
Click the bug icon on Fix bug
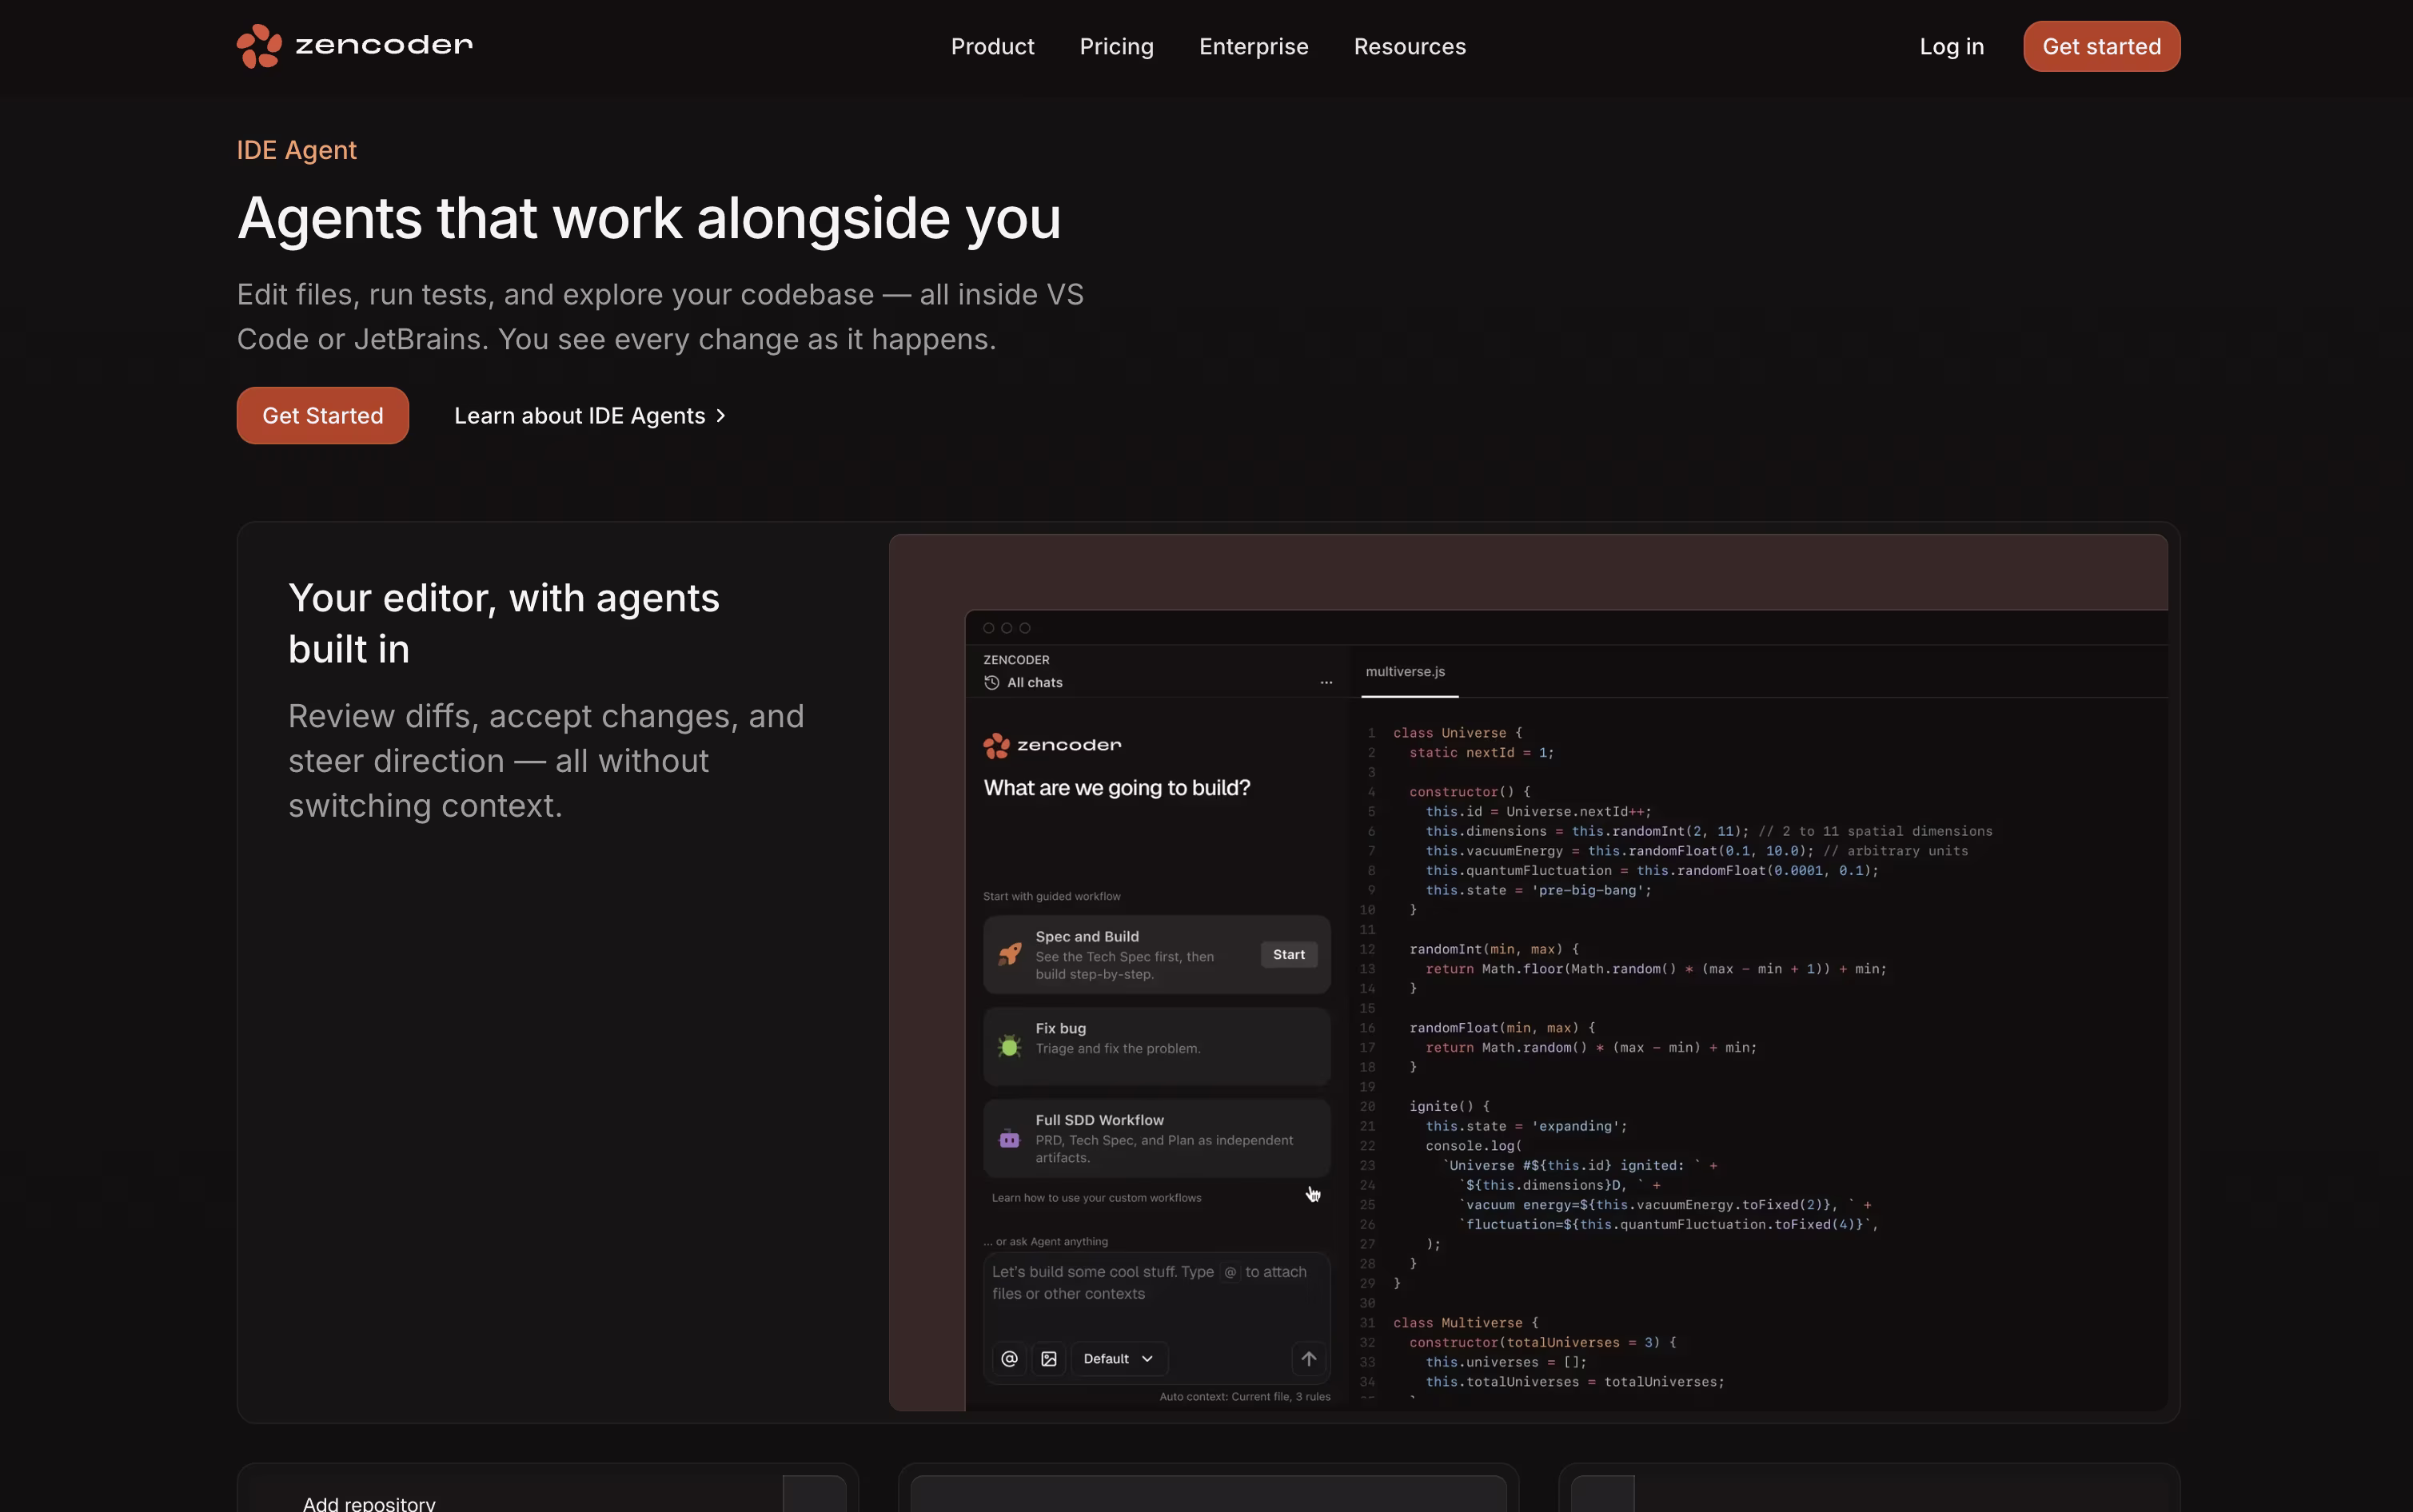coord(1010,1046)
